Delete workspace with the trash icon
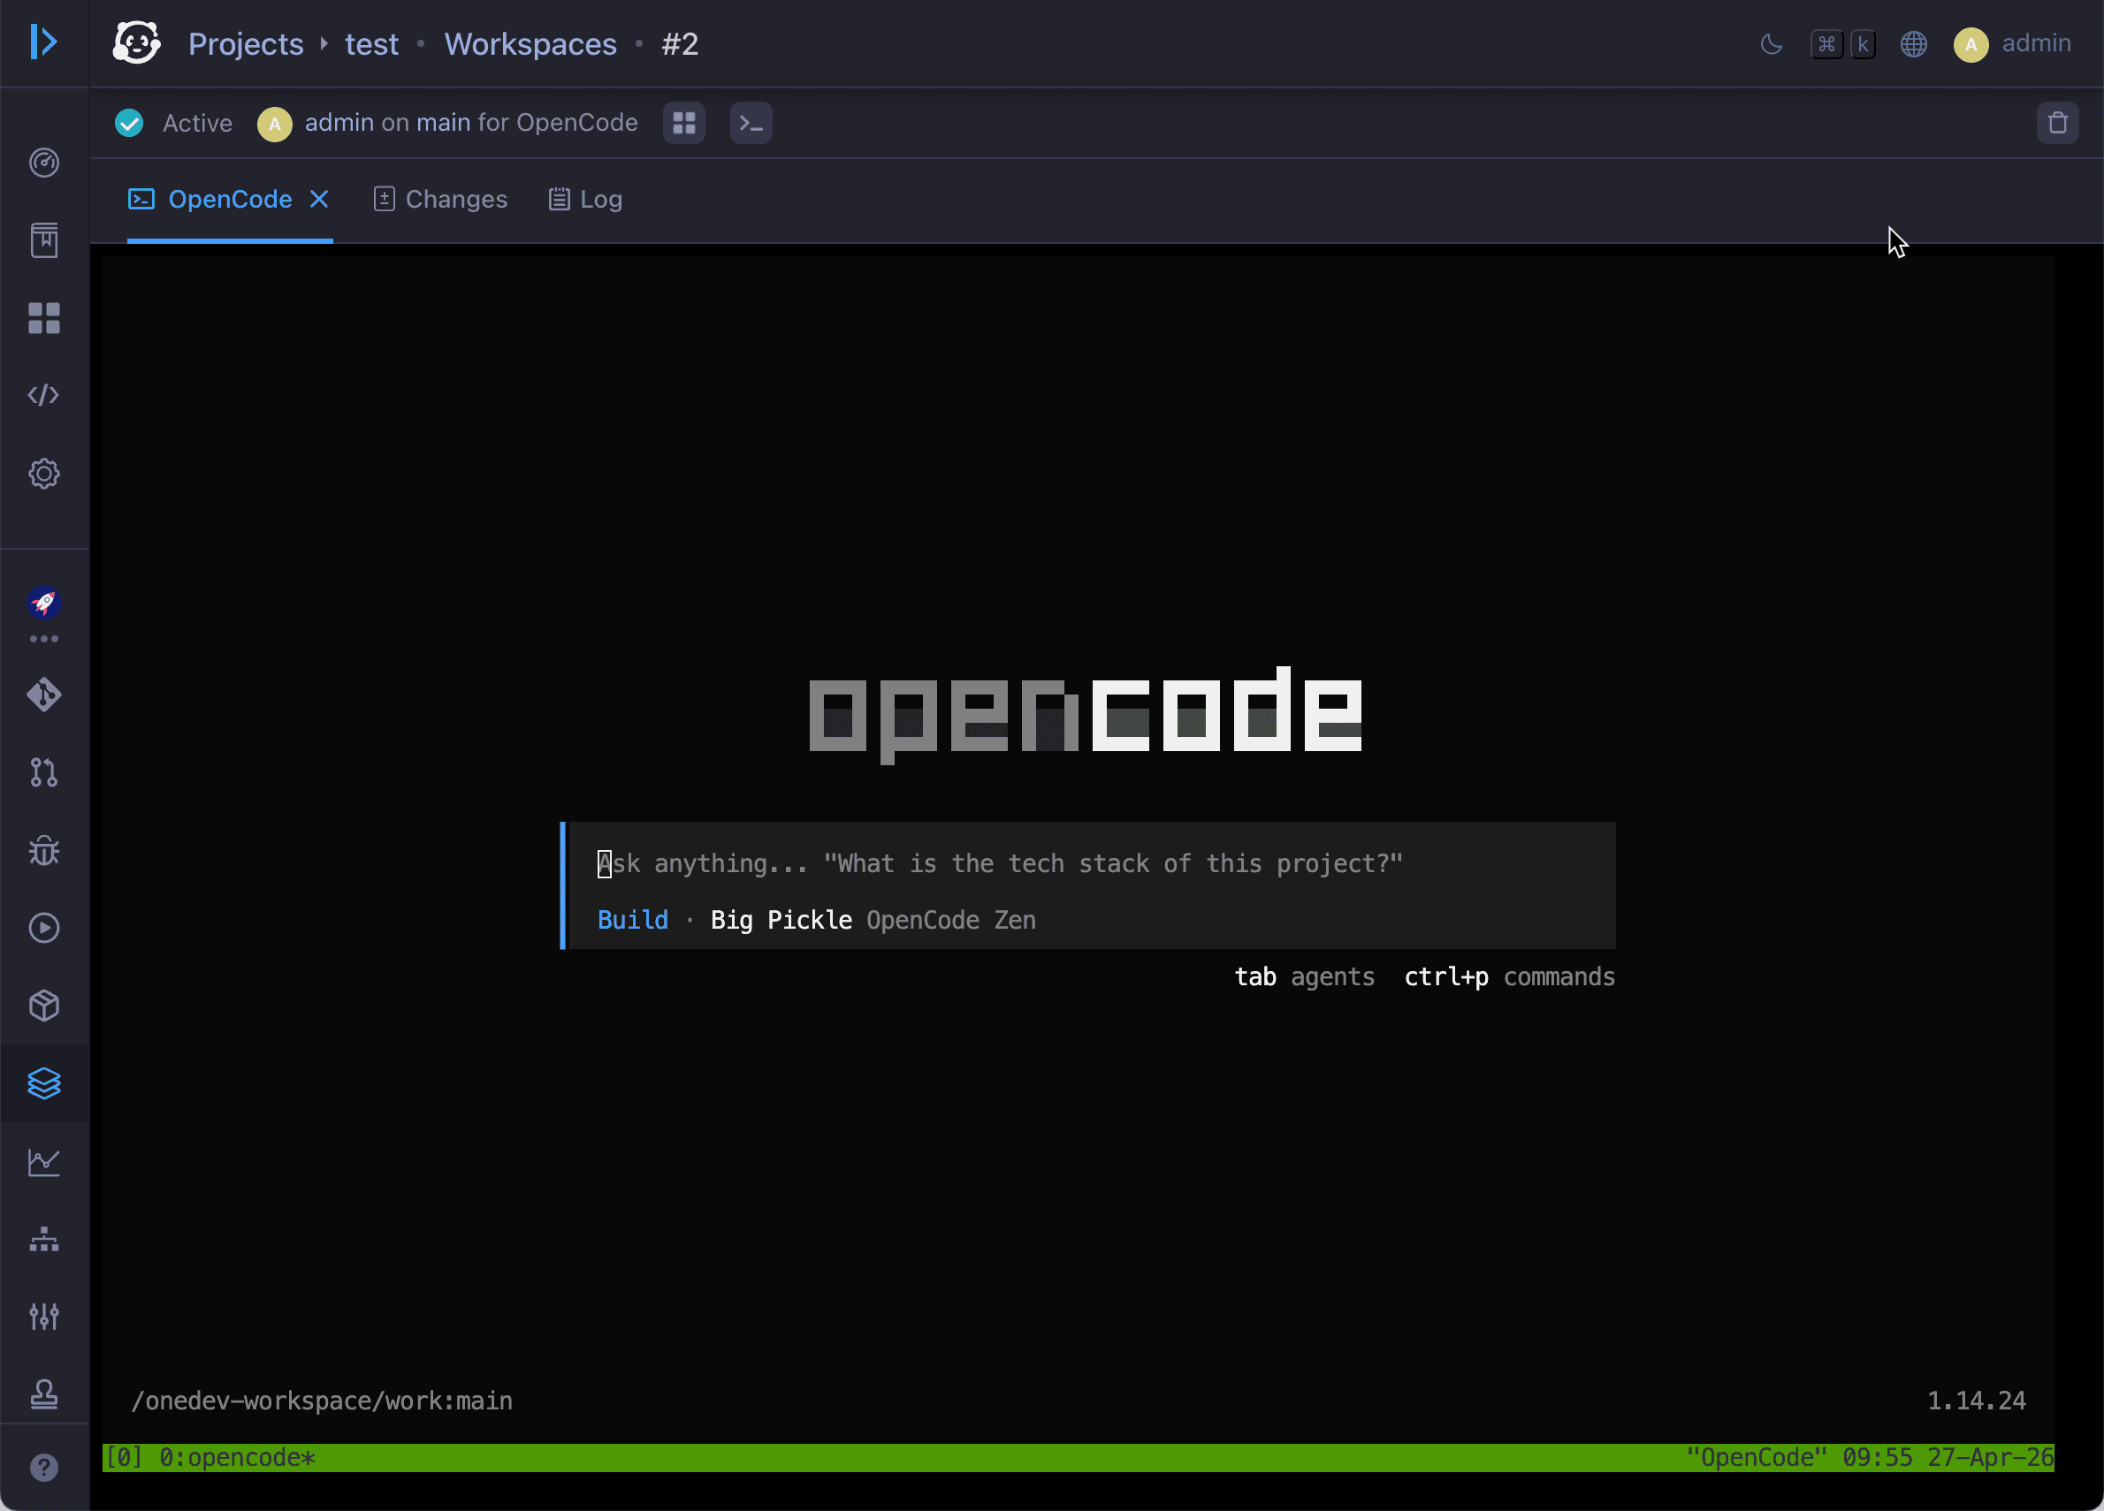2104x1511 pixels. click(x=2056, y=122)
